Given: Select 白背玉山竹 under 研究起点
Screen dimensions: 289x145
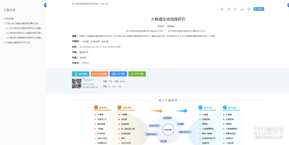Looking at the screenshot, I should coord(102,119).
